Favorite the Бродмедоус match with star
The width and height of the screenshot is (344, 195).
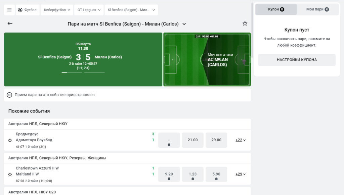pyautogui.click(x=10, y=140)
